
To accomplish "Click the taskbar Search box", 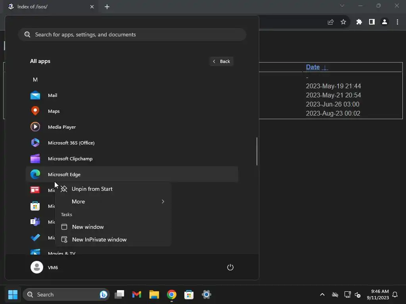I will pyautogui.click(x=66, y=294).
